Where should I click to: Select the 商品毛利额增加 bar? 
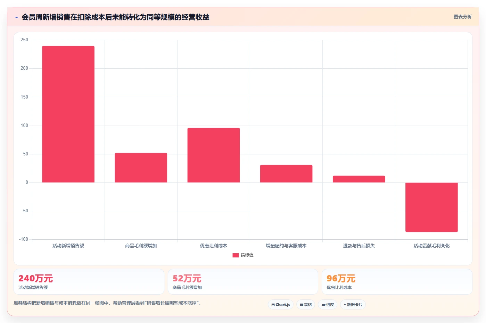point(141,168)
